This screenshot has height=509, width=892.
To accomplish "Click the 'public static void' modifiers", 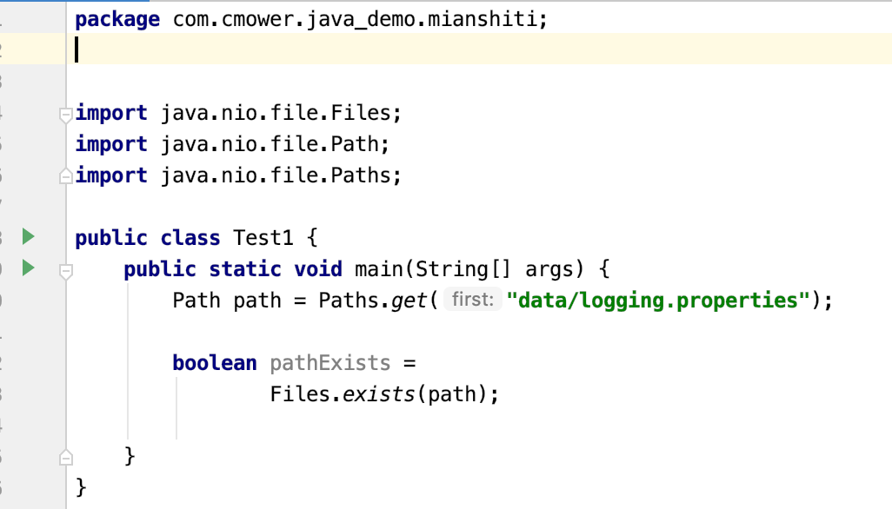I will click(233, 268).
